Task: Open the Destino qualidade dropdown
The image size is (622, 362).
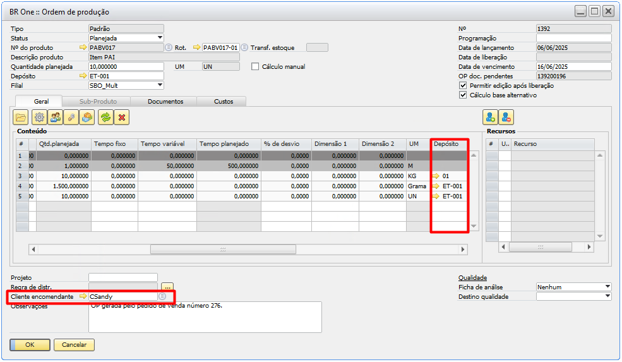Action: 607,296
